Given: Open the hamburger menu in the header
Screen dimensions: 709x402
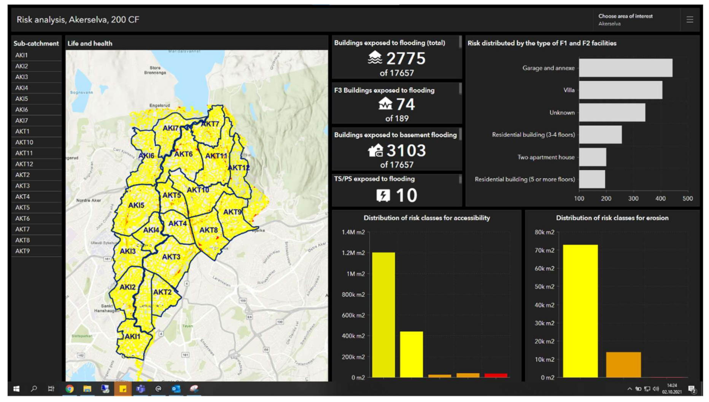Looking at the screenshot, I should [689, 20].
